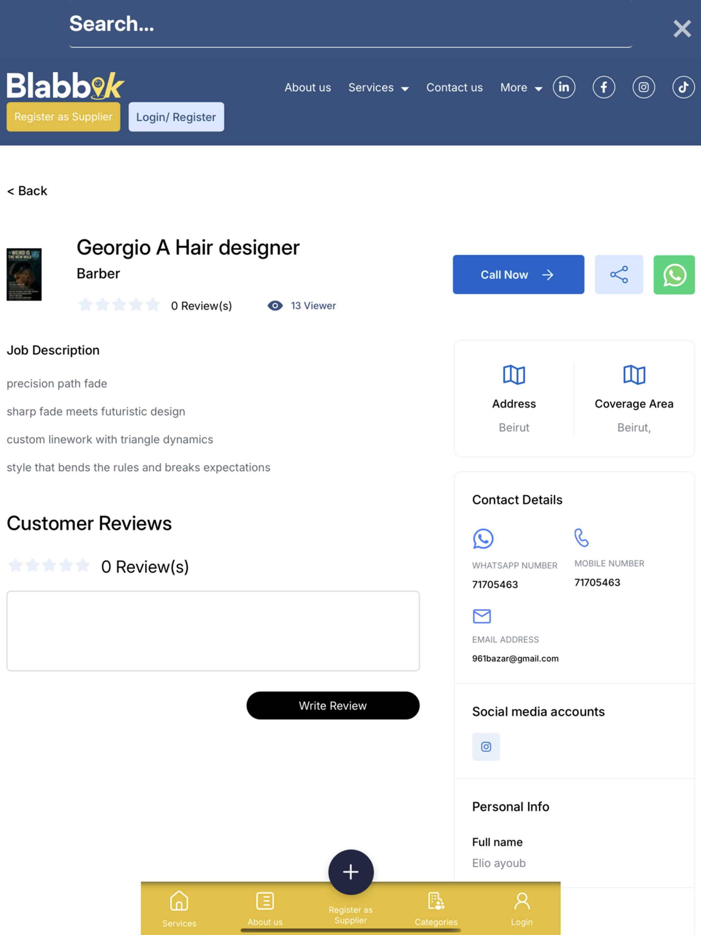Screen dimensions: 701x935
Task: Open Categories in the bottom bar
Action: tap(436, 909)
